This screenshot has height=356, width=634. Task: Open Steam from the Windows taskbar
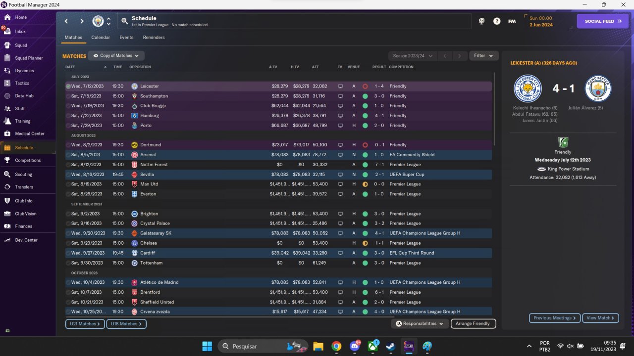coord(391,346)
